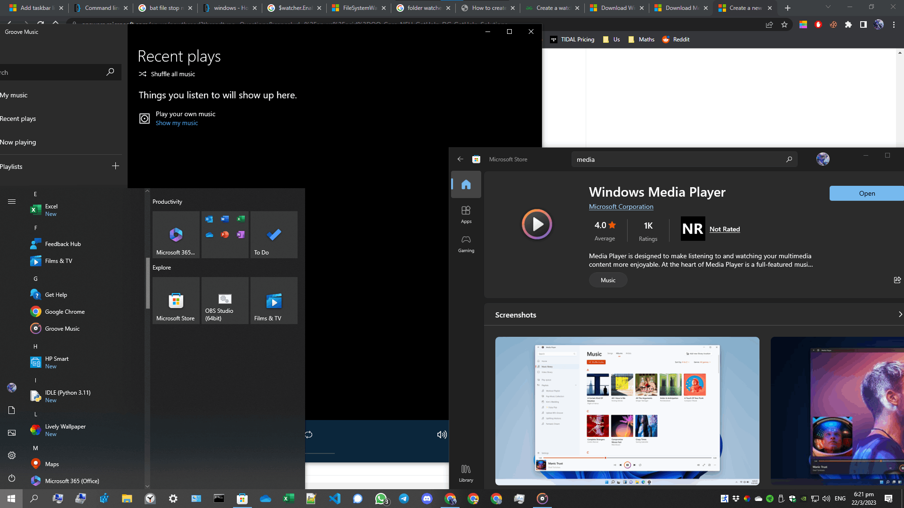Click the Microsoft Store back arrow
Viewport: 904px width, 508px height.
coord(460,159)
